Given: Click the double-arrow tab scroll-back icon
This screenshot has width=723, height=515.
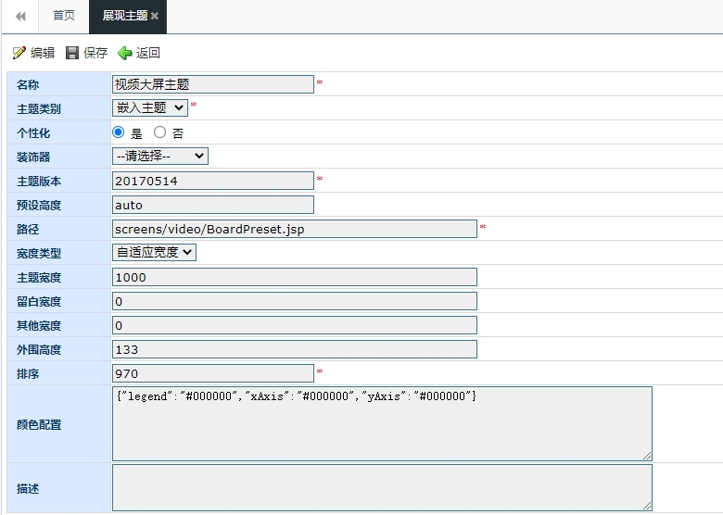Looking at the screenshot, I should click(20, 17).
